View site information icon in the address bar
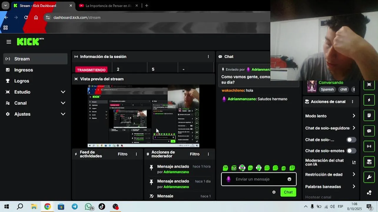 tap(48, 17)
